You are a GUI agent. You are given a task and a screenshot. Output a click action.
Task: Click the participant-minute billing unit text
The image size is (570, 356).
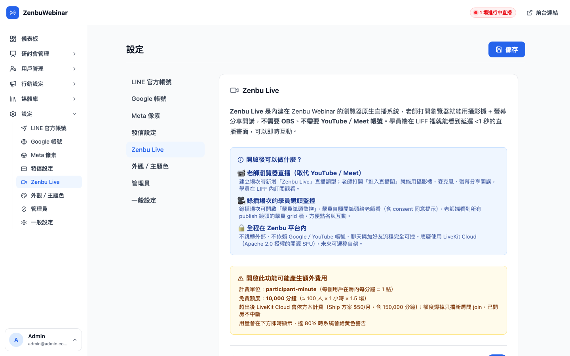point(291,289)
